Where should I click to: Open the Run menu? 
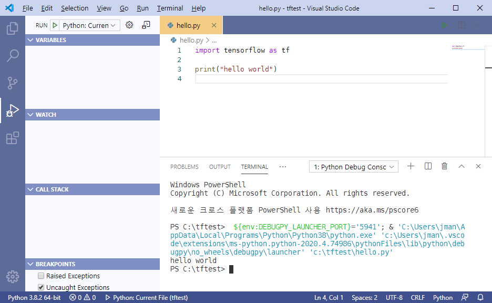142,8
